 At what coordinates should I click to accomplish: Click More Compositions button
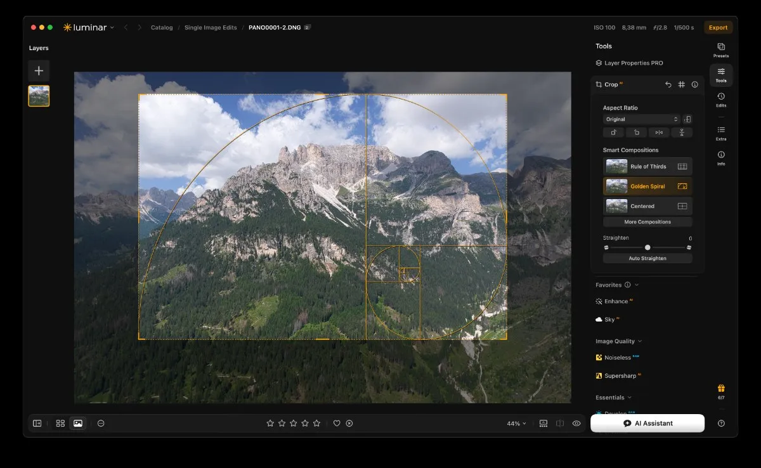pos(647,222)
